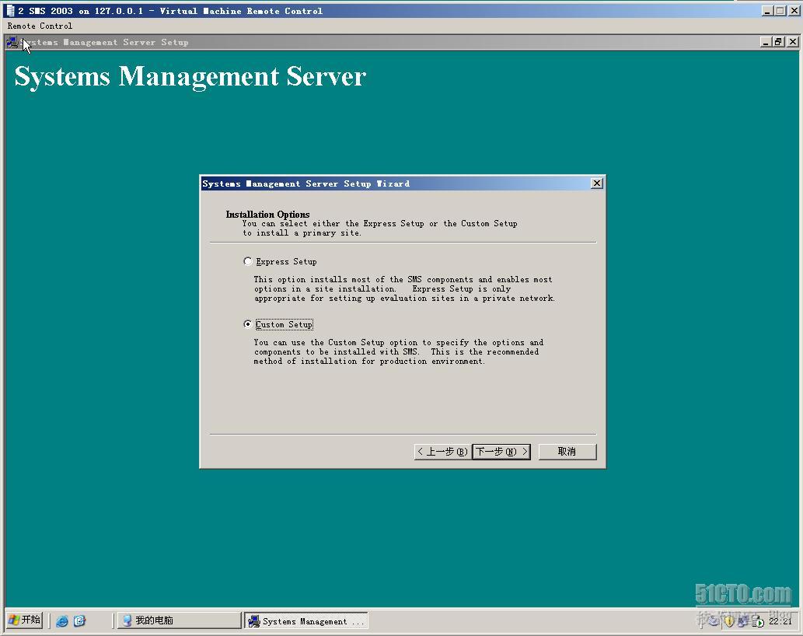Select the Express Setup radio button
Viewport: 803px width, 636px height.
[x=248, y=262]
